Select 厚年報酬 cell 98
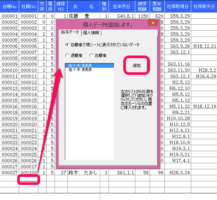Screen dimensions: 217x200 pyautogui.click(x=157, y=173)
